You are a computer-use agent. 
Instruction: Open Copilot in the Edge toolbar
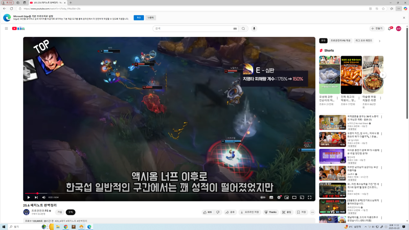[x=405, y=9]
